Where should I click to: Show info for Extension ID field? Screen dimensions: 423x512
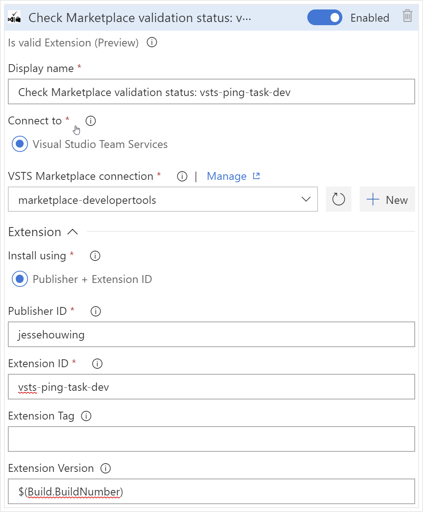click(x=97, y=364)
